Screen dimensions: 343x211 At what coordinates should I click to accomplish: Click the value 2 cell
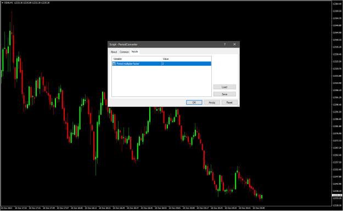pyautogui.click(x=187, y=64)
